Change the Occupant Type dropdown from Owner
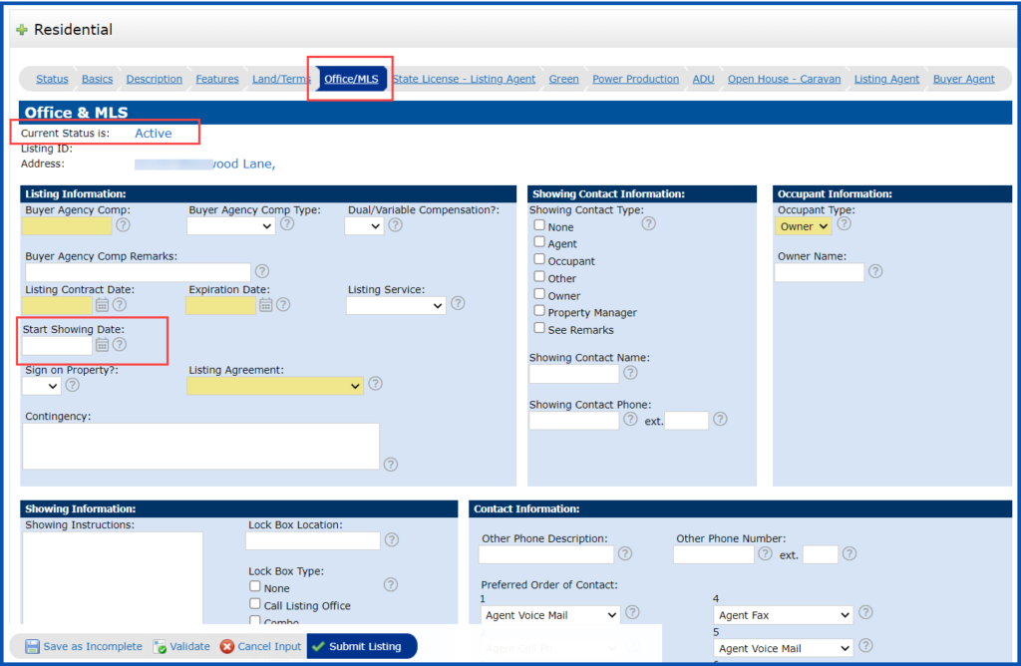Screen dimensions: 1021x666 [x=804, y=225]
